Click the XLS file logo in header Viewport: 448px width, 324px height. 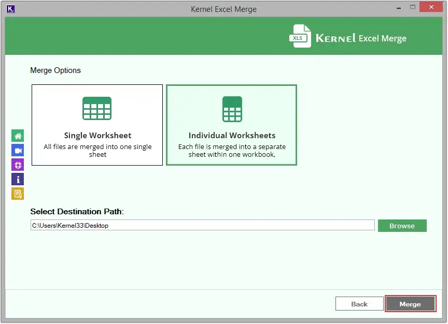click(x=301, y=37)
